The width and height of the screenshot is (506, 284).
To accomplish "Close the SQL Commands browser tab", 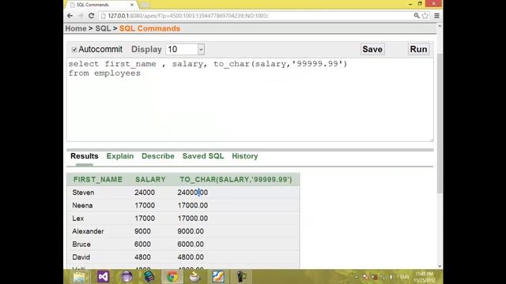I will click(x=132, y=5).
